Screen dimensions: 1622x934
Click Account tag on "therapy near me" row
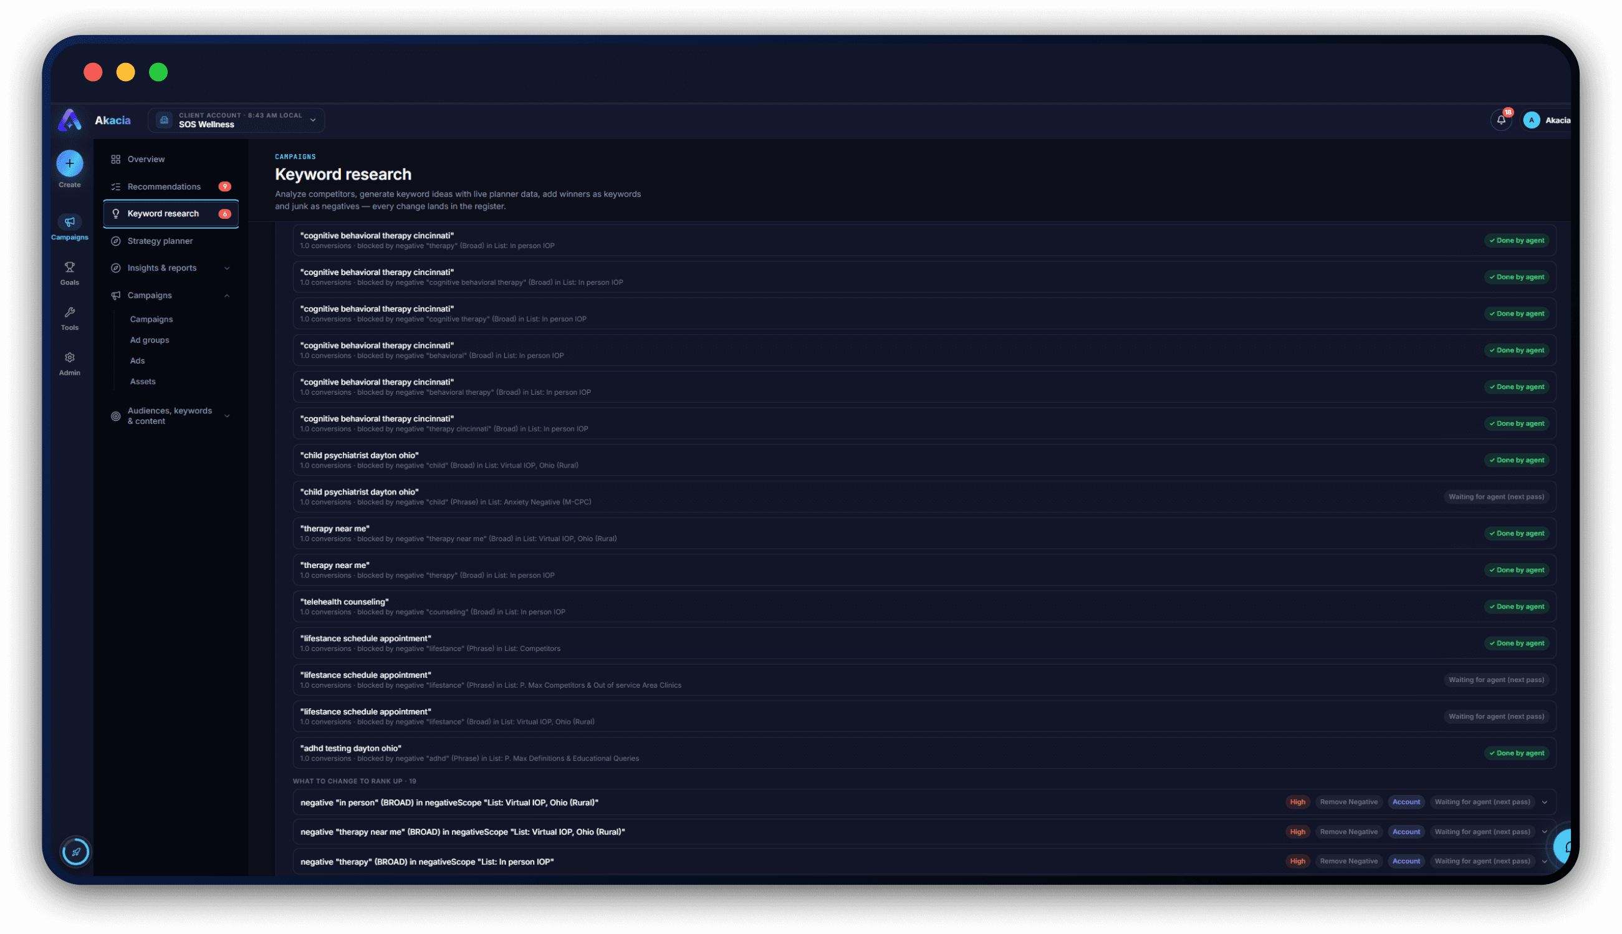[x=1406, y=831]
